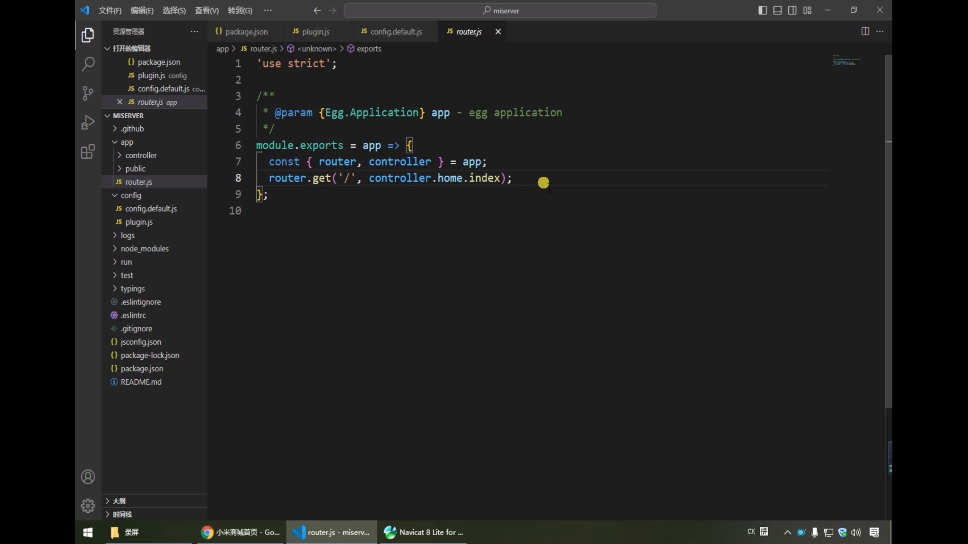Open the Source Control view
The width and height of the screenshot is (968, 544).
pos(88,93)
